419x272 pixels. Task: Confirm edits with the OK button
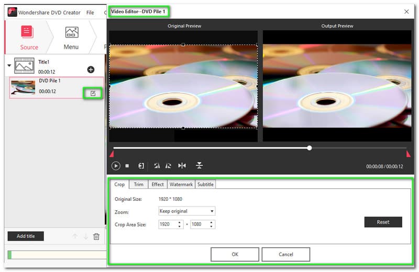click(x=235, y=254)
